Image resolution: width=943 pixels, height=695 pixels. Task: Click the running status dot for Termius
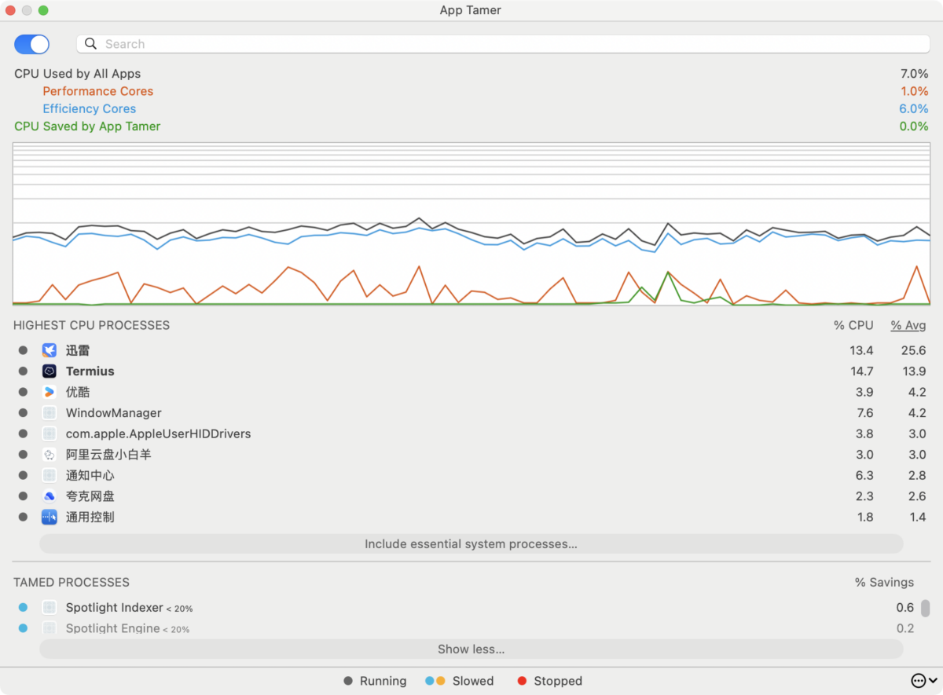[x=23, y=371]
